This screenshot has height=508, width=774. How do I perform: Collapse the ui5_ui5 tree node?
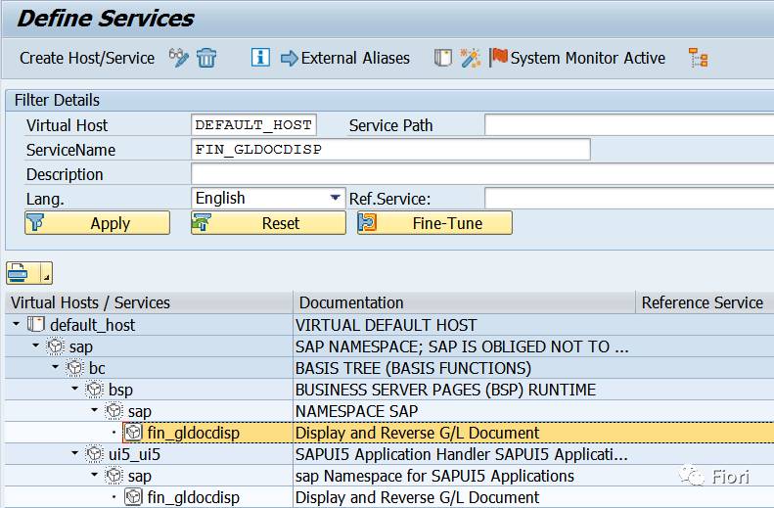(75, 453)
